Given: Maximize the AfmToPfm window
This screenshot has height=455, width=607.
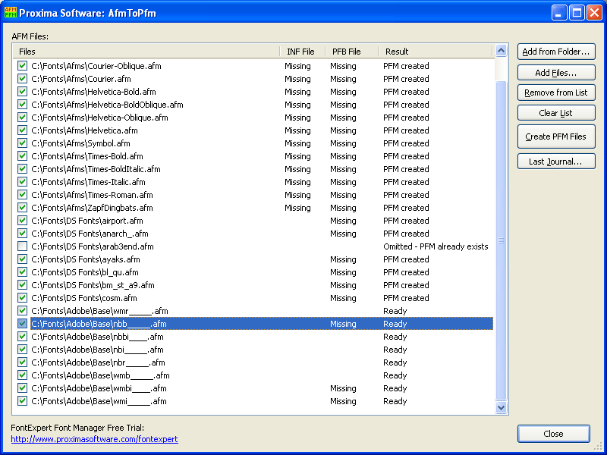Looking at the screenshot, I should (x=577, y=13).
